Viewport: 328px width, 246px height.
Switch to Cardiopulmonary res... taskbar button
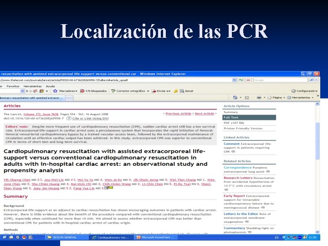point(111,237)
